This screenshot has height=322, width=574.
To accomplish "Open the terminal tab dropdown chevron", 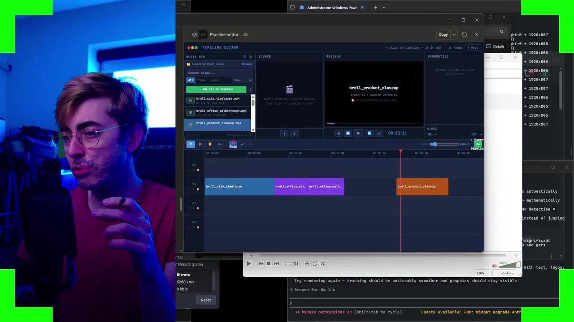I will point(384,7).
